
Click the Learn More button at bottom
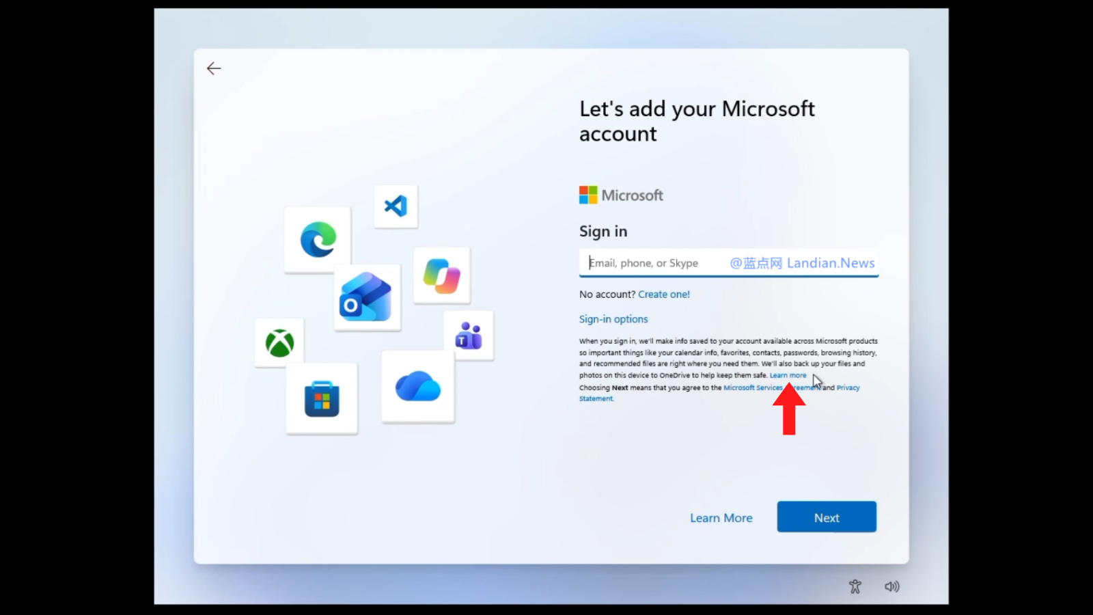point(721,518)
